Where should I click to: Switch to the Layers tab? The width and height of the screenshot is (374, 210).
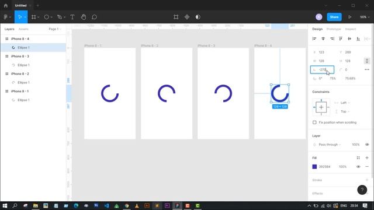point(9,29)
